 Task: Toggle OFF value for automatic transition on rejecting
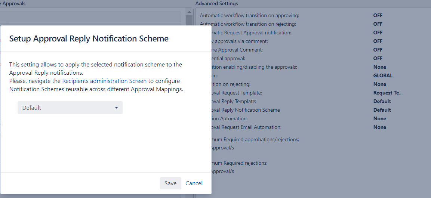pos(378,24)
